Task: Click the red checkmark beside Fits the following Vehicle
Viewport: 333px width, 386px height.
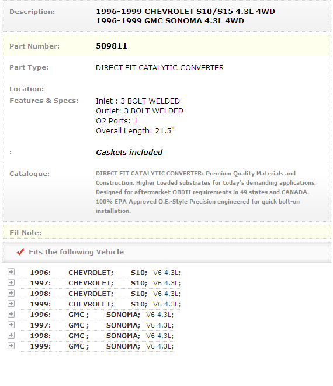Action: tap(20, 252)
